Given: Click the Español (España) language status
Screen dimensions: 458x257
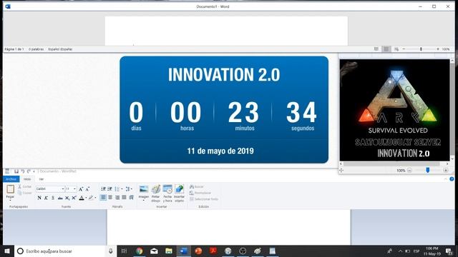Looking at the screenshot, I should [x=60, y=49].
